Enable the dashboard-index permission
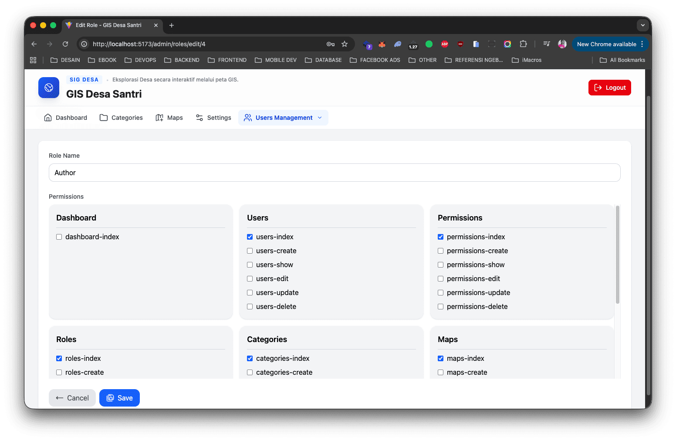 click(59, 237)
